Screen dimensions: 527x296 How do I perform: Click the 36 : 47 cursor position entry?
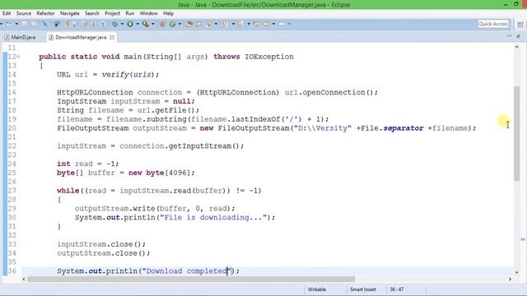397,289
